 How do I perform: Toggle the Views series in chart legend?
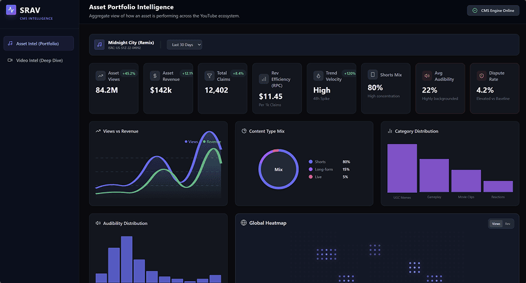[191, 141]
